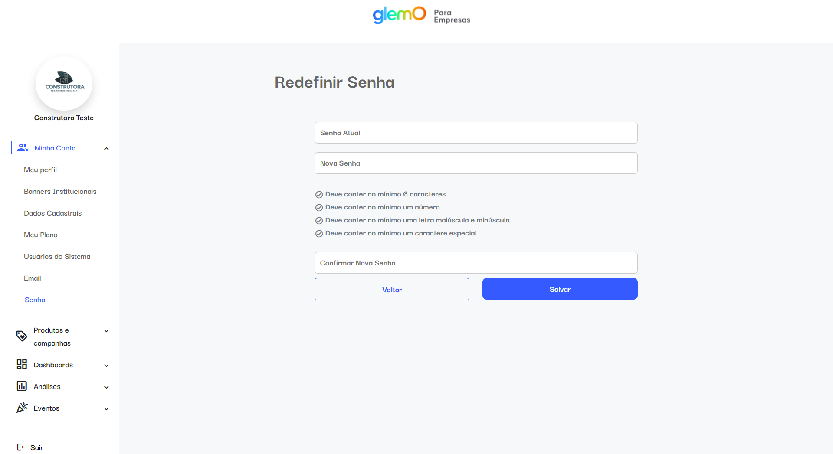Viewport: 833px width, 454px height.
Task: Click the Glemo logo in header
Action: tap(399, 15)
